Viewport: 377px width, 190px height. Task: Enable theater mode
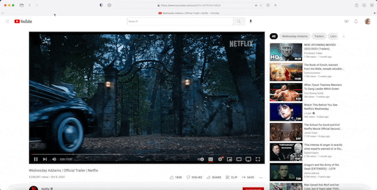239,159
